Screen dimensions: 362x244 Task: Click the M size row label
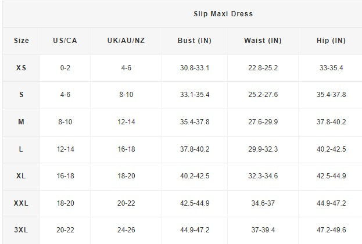coord(21,122)
